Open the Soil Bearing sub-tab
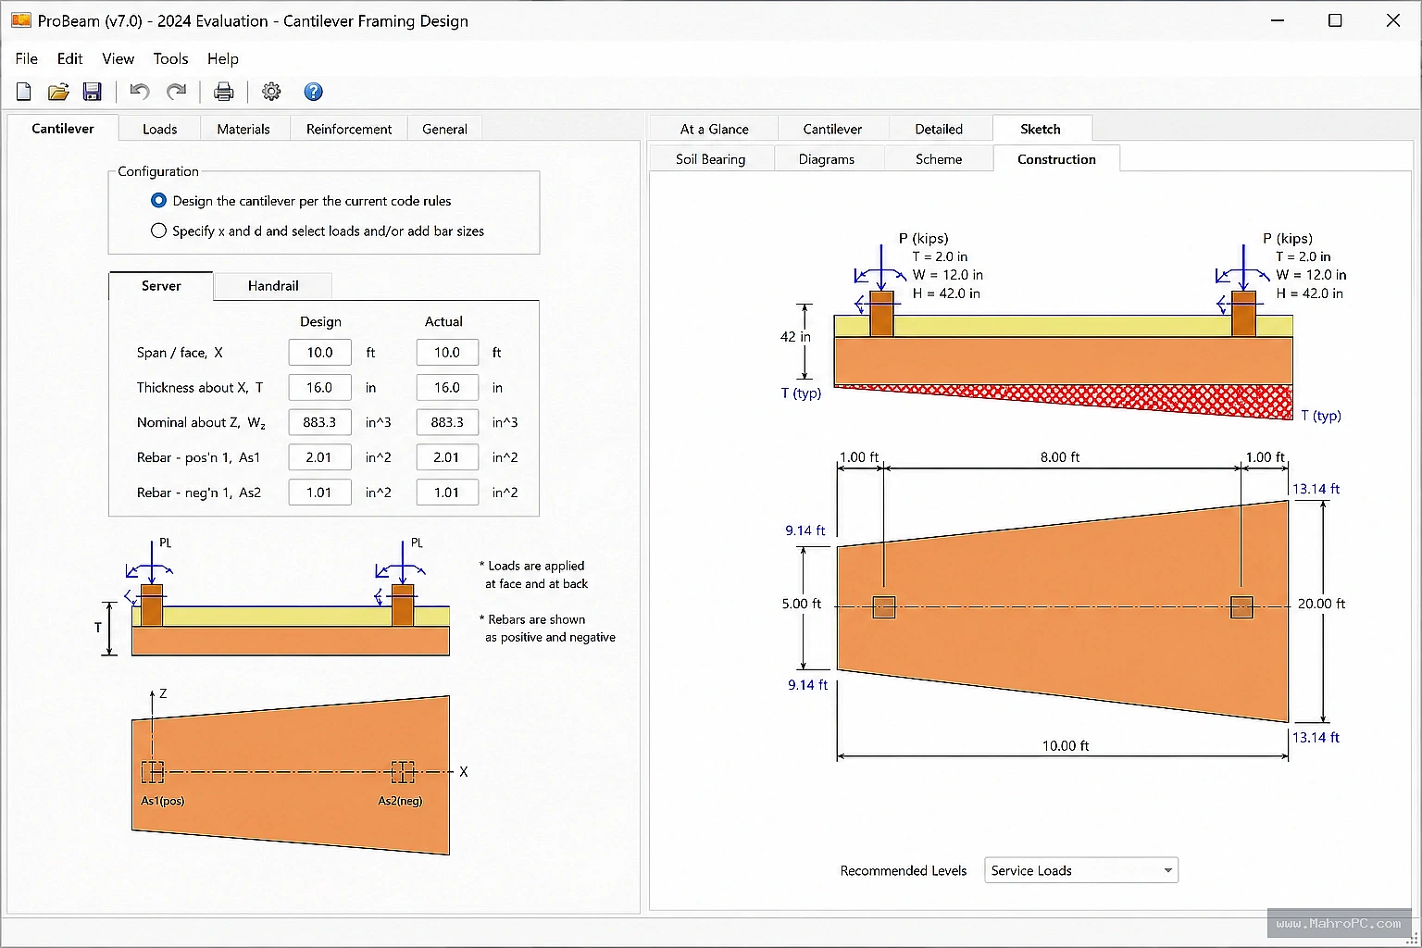The width and height of the screenshot is (1422, 948). [x=710, y=159]
